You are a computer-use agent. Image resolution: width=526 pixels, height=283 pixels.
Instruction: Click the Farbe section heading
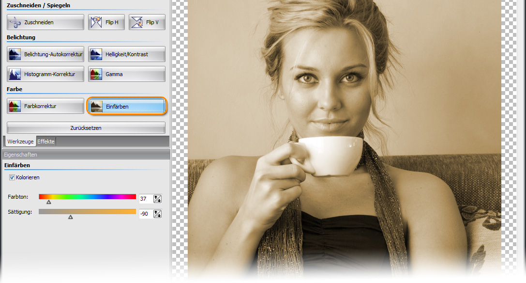15,89
